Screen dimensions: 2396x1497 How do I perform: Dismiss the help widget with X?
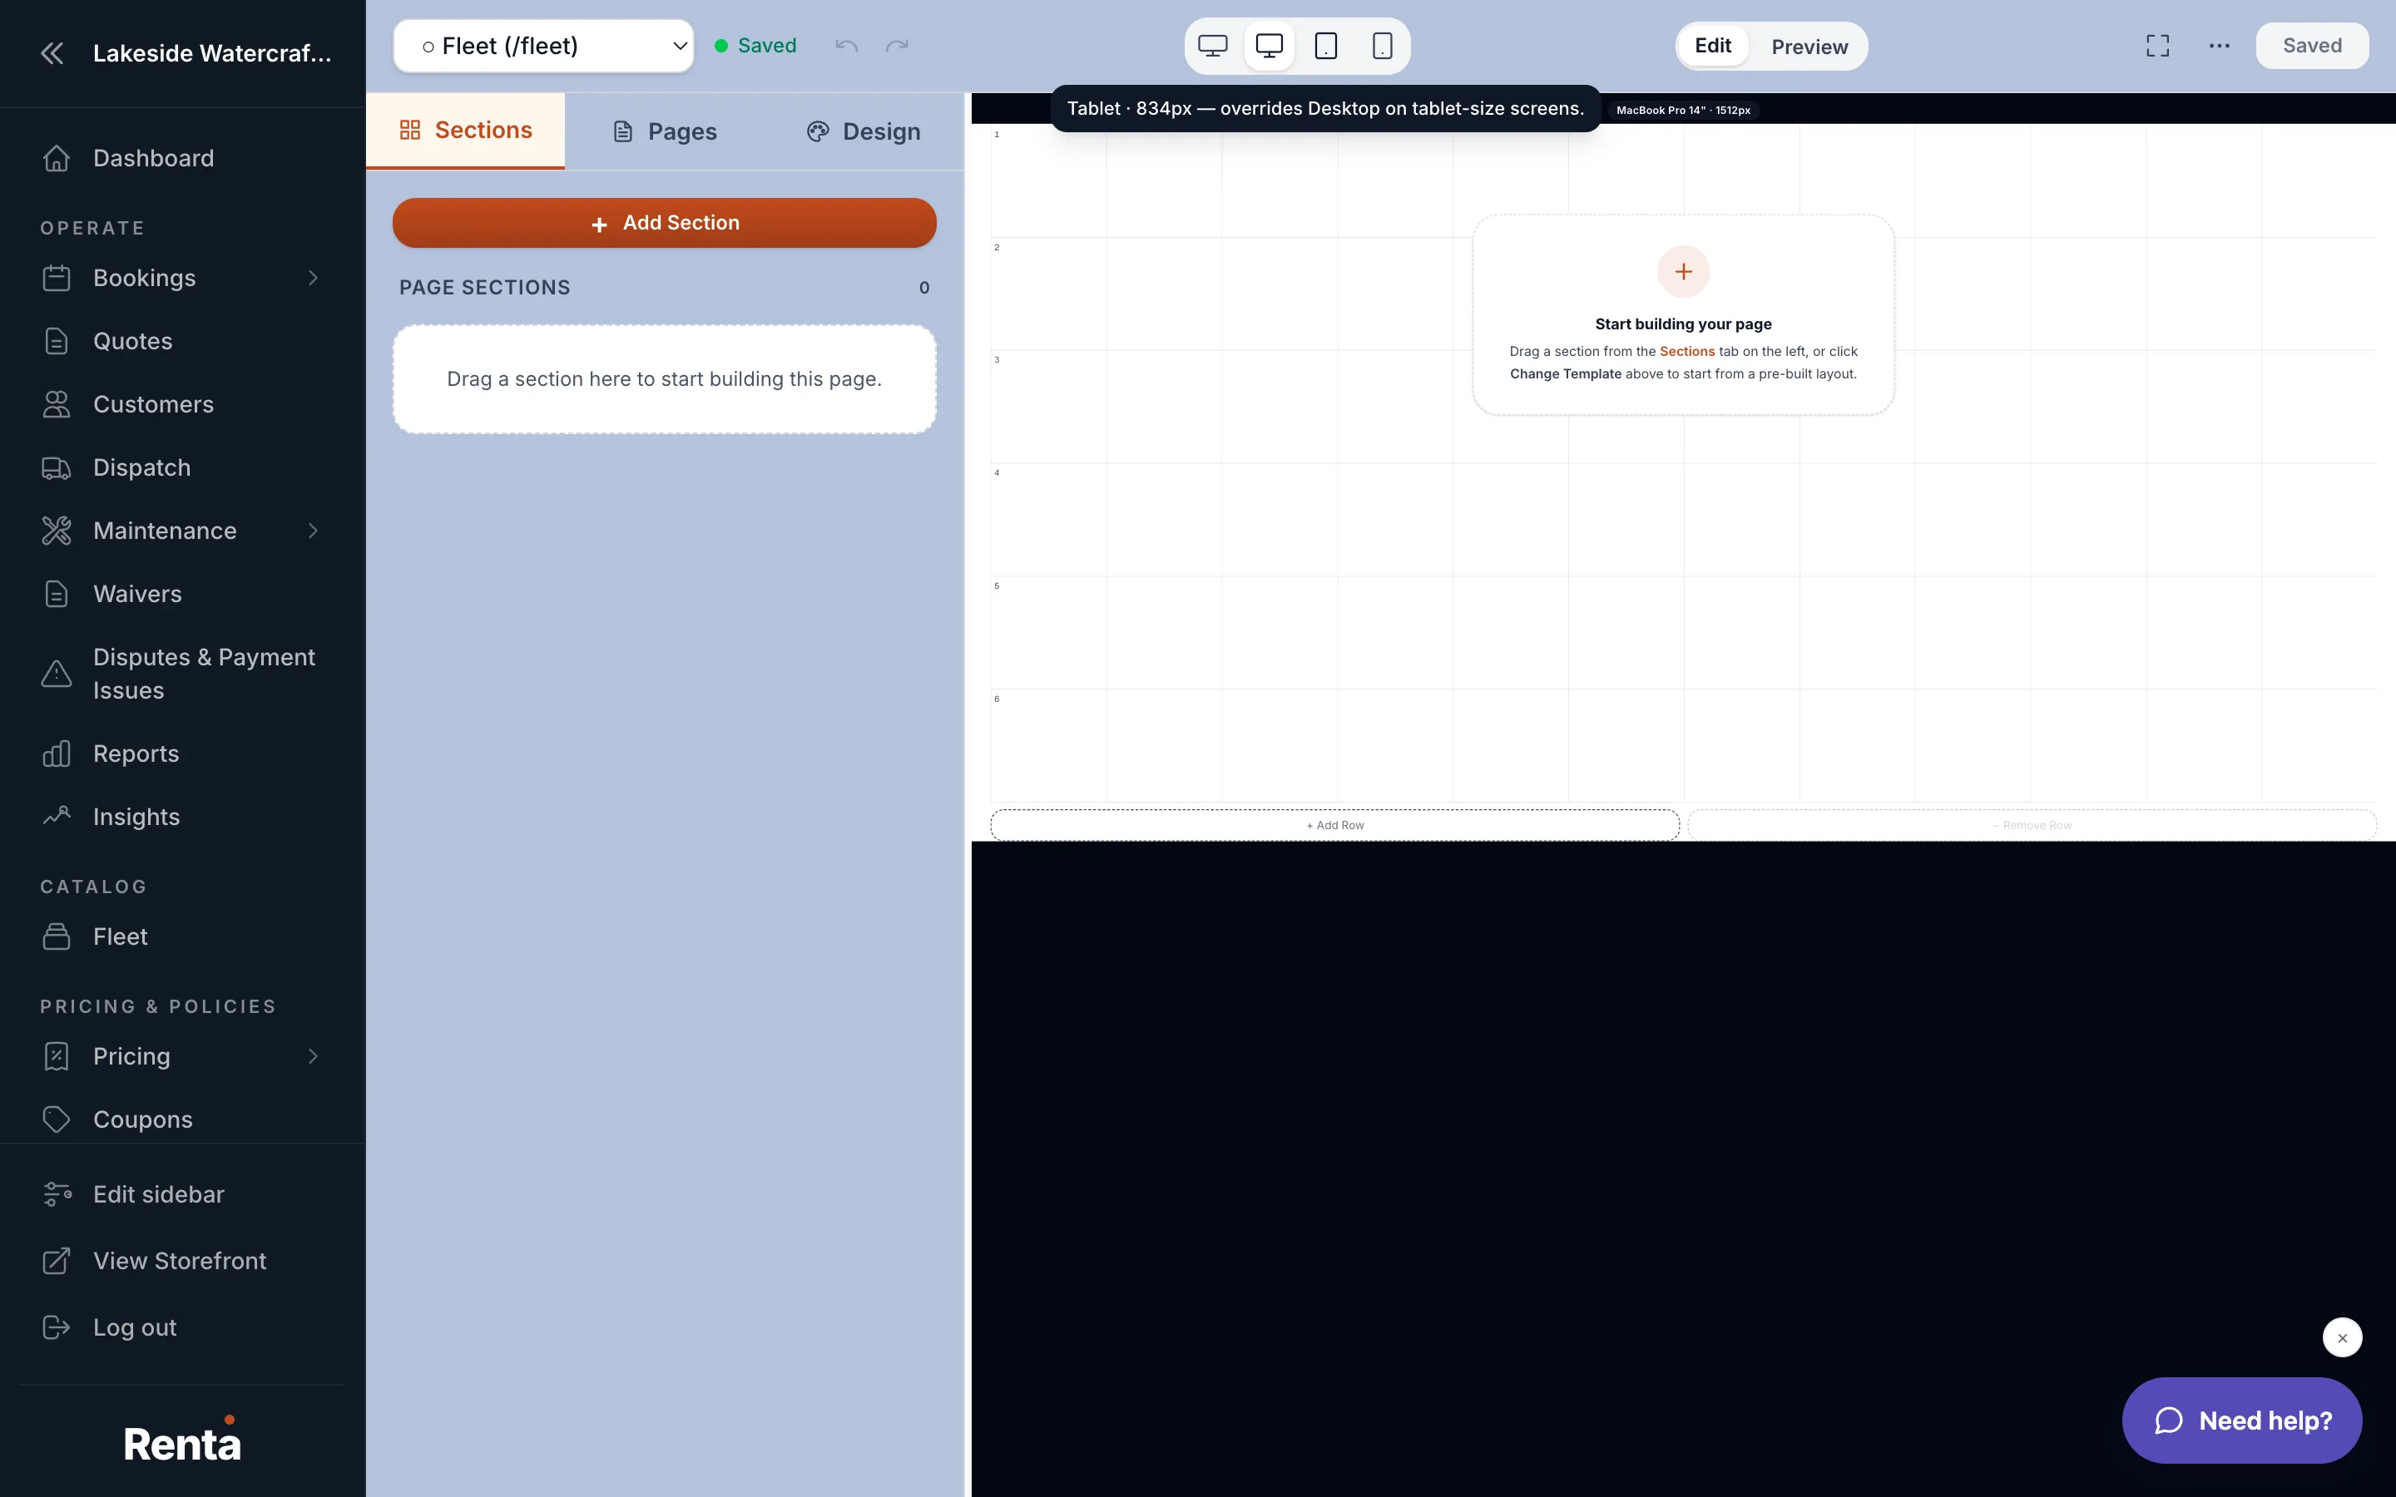pos(2342,1337)
